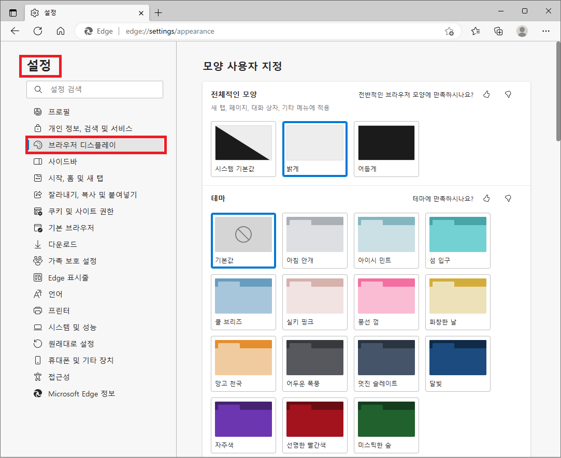
Task: Choose the 아이시 민트 theme
Action: (386, 241)
